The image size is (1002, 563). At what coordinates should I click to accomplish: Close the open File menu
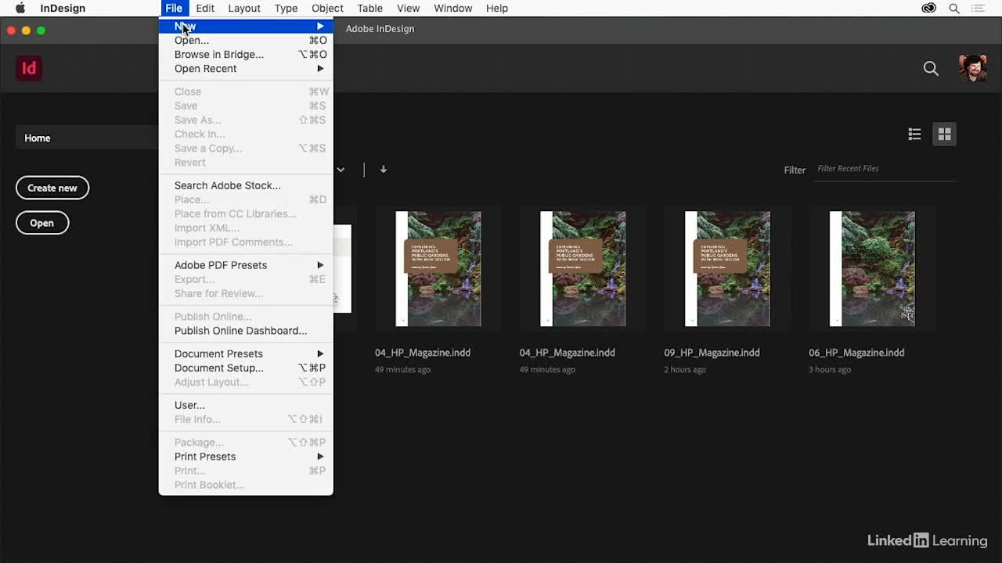174,8
